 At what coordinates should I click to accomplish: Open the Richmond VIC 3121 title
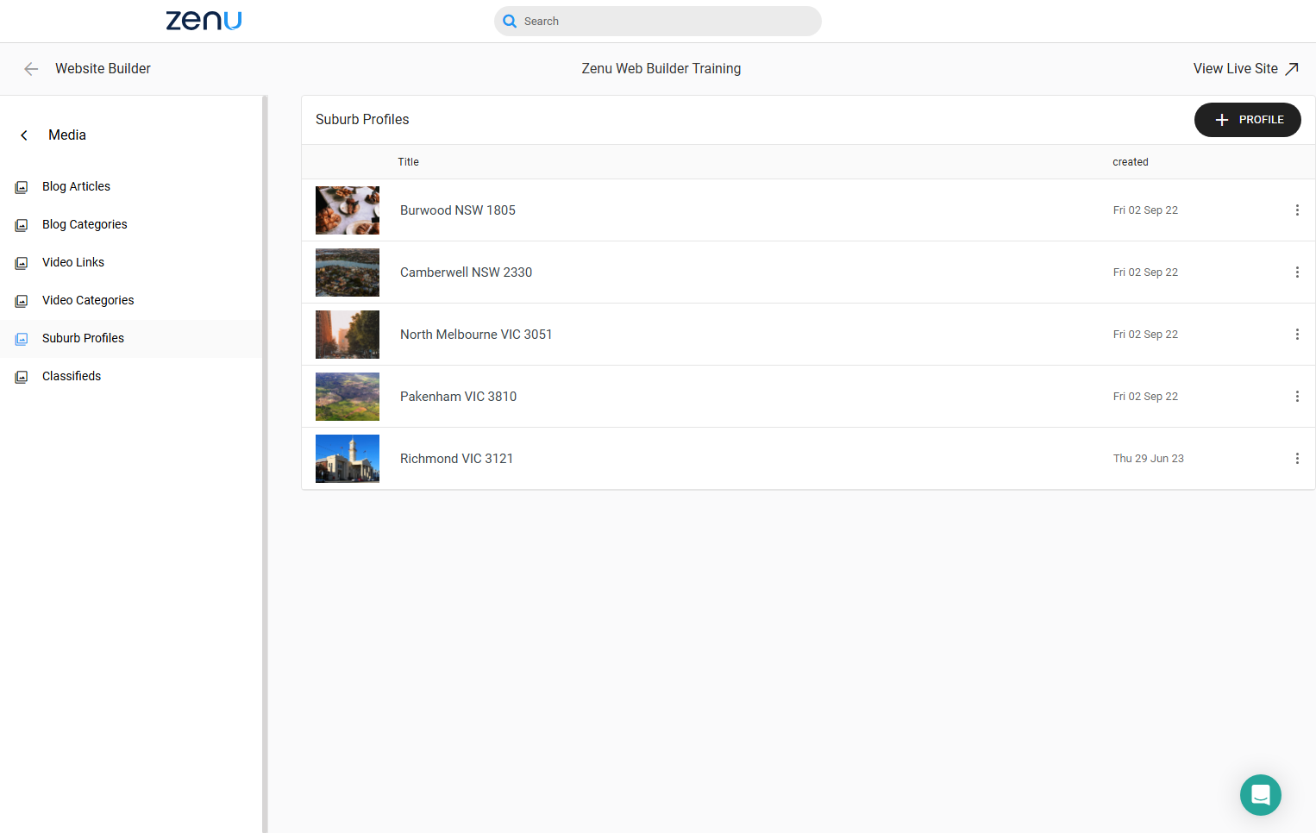(456, 459)
